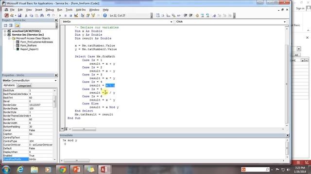Click inside the Immediate window text
This screenshot has width=311, height=174.
[70, 141]
